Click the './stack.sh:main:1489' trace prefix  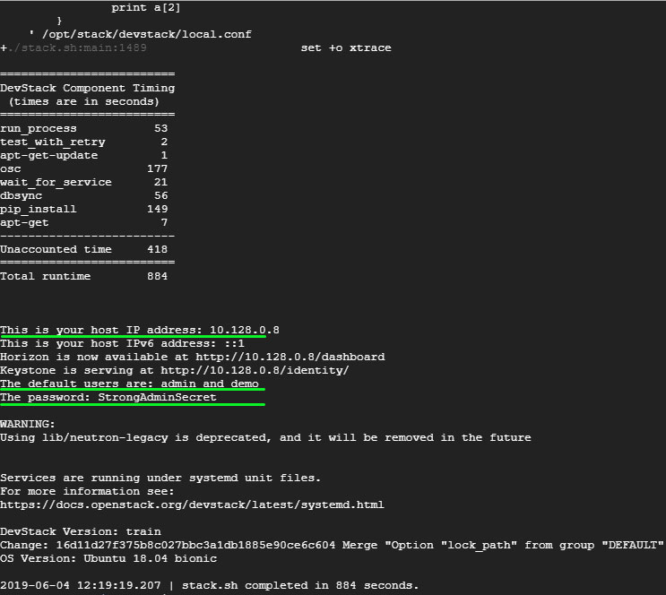[77, 47]
